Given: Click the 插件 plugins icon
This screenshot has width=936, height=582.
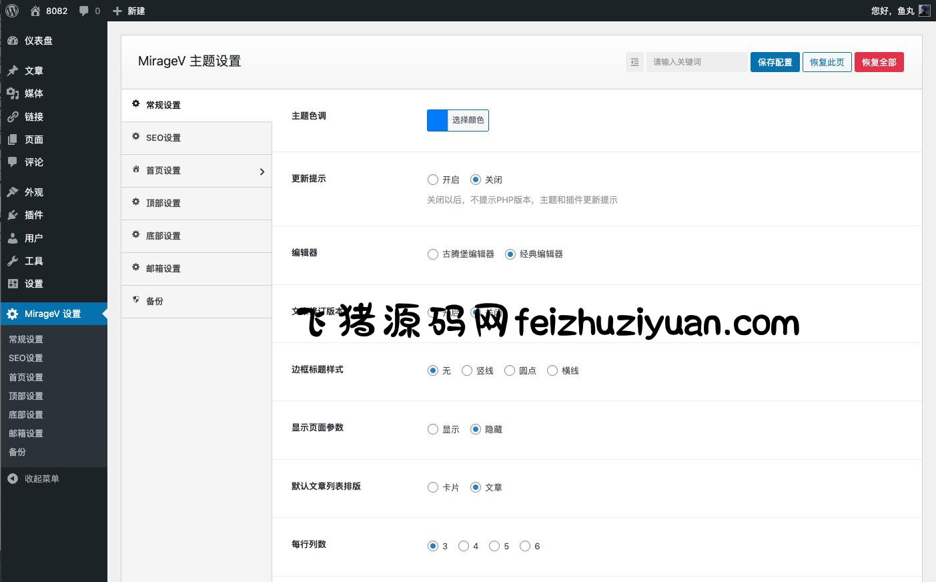Looking at the screenshot, I should pyautogui.click(x=13, y=215).
